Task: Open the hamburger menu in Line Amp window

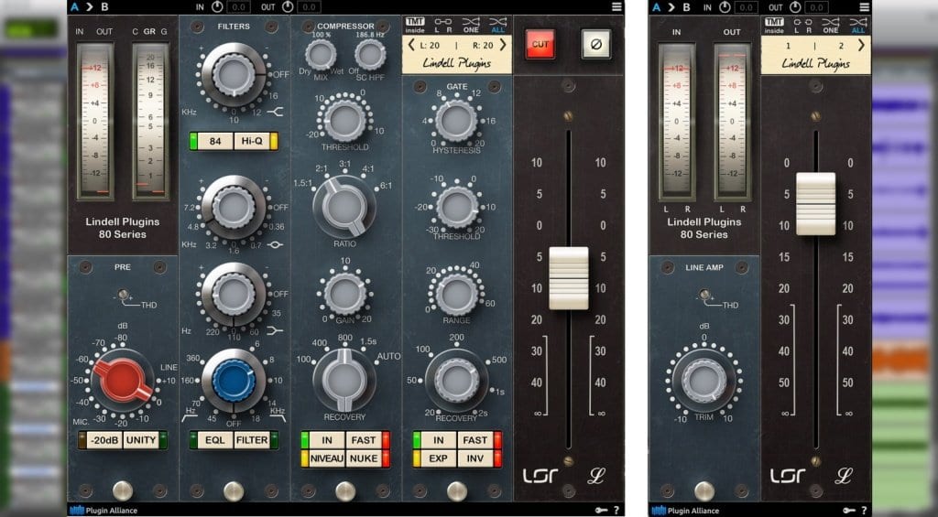Action: pyautogui.click(x=864, y=7)
